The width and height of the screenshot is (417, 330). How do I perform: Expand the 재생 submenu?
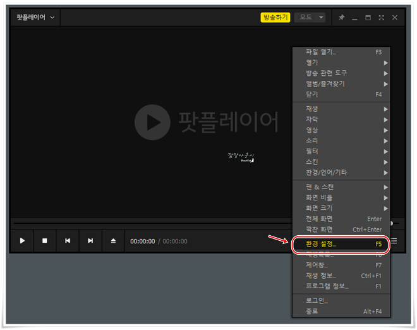click(x=341, y=109)
